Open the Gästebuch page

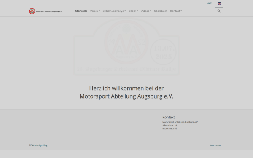click(x=161, y=11)
